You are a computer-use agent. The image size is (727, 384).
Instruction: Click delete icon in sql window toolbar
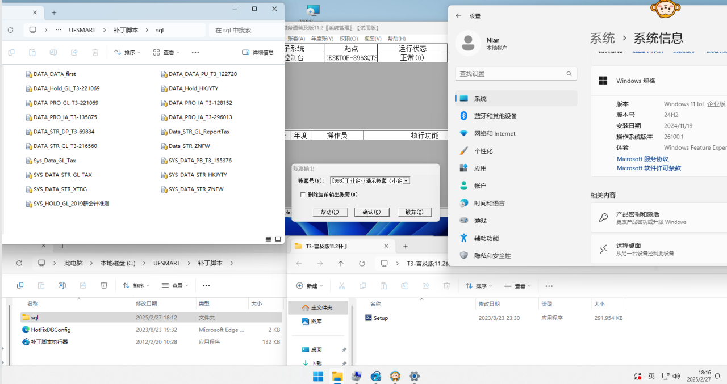click(95, 52)
